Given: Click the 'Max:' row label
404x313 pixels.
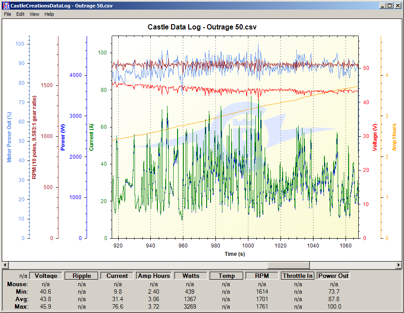Looking at the screenshot, I should coord(22,306).
